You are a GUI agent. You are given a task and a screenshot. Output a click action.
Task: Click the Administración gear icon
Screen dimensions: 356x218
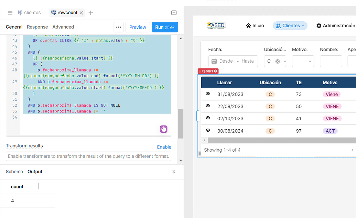click(x=319, y=26)
